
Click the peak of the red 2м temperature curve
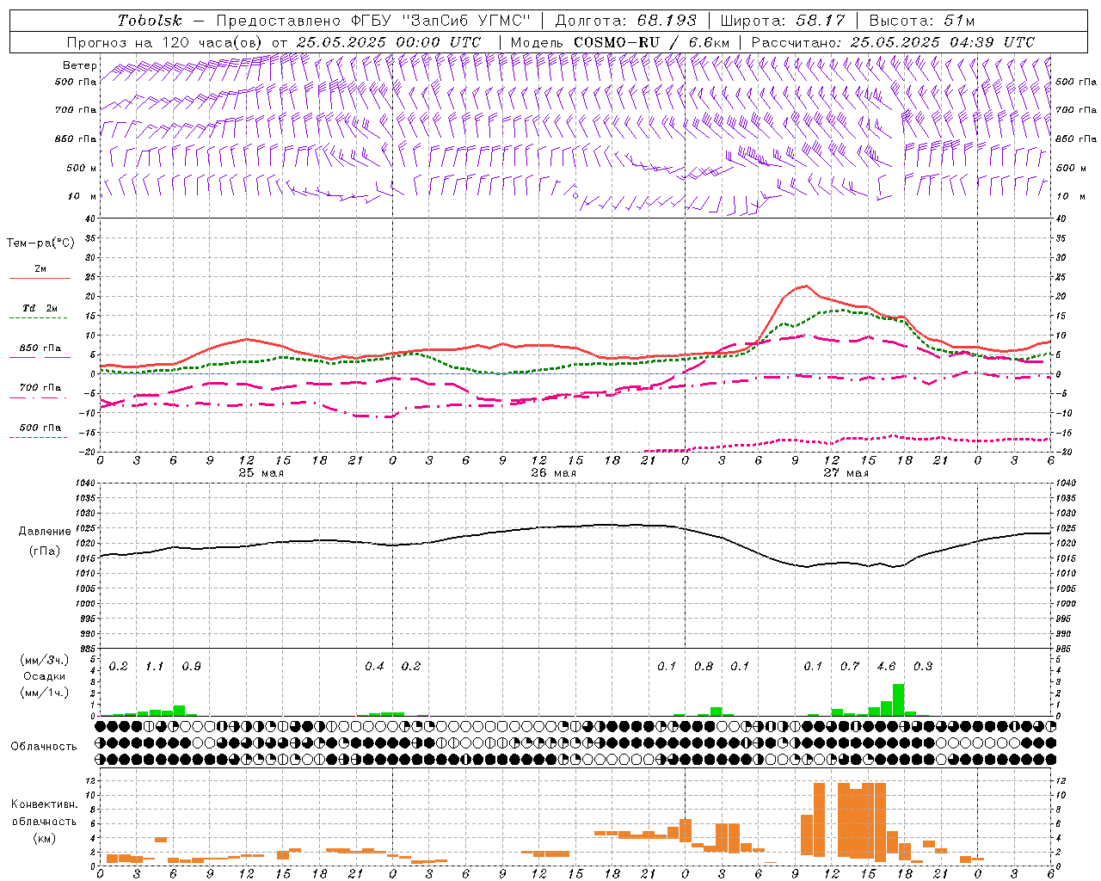click(x=806, y=286)
